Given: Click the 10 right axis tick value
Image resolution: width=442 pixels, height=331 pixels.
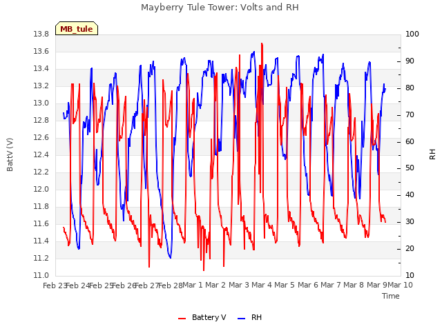Looking at the screenshot, I should point(410,275).
